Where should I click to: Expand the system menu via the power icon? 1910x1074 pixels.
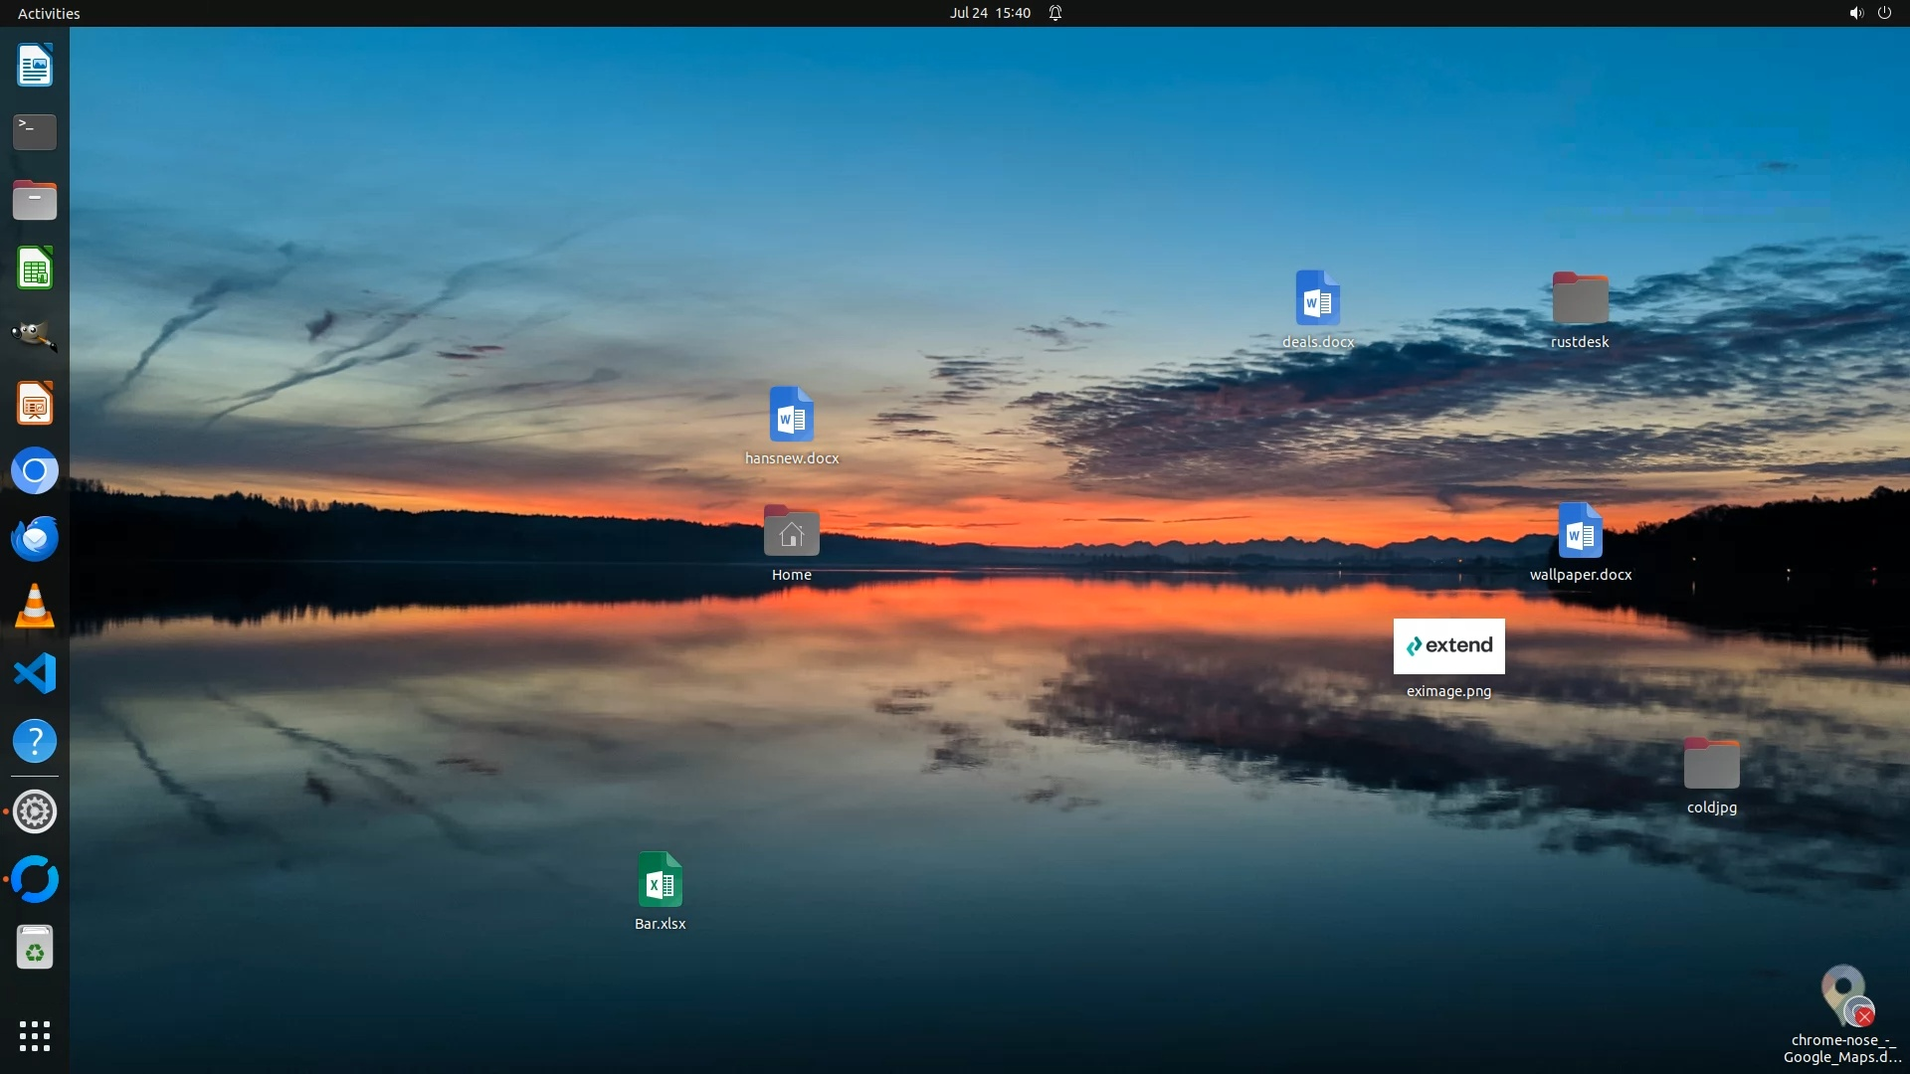[1884, 13]
